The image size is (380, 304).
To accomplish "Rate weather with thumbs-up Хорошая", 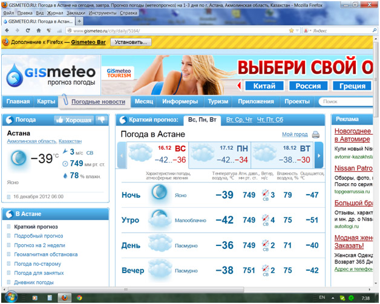I will (x=74, y=120).
